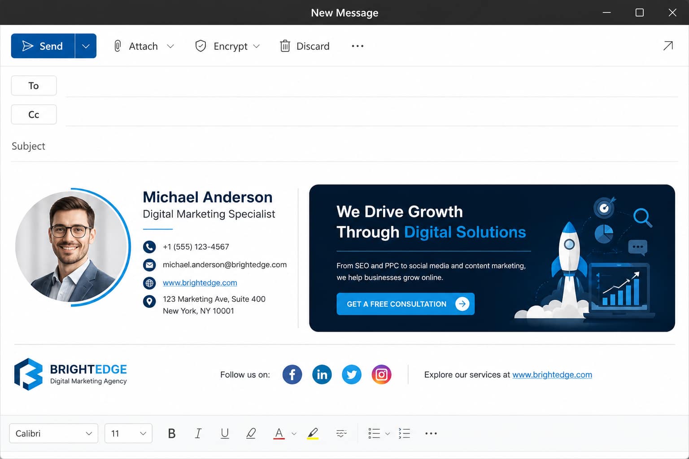The width and height of the screenshot is (689, 459).
Task: Apply the yellow text highlight color
Action: tap(313, 433)
